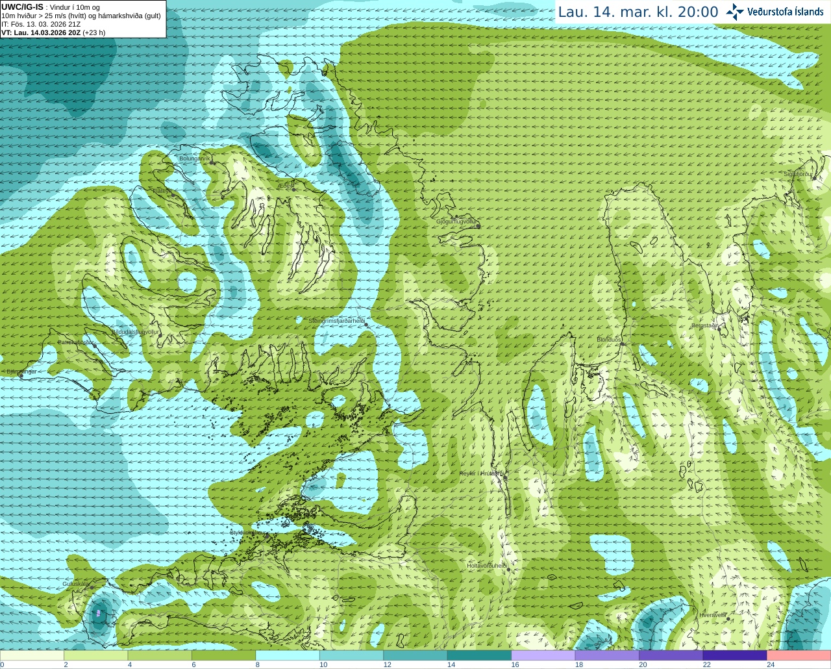
Task: Select the 16–18 m/s lavender legend swatch
Action: (543, 655)
